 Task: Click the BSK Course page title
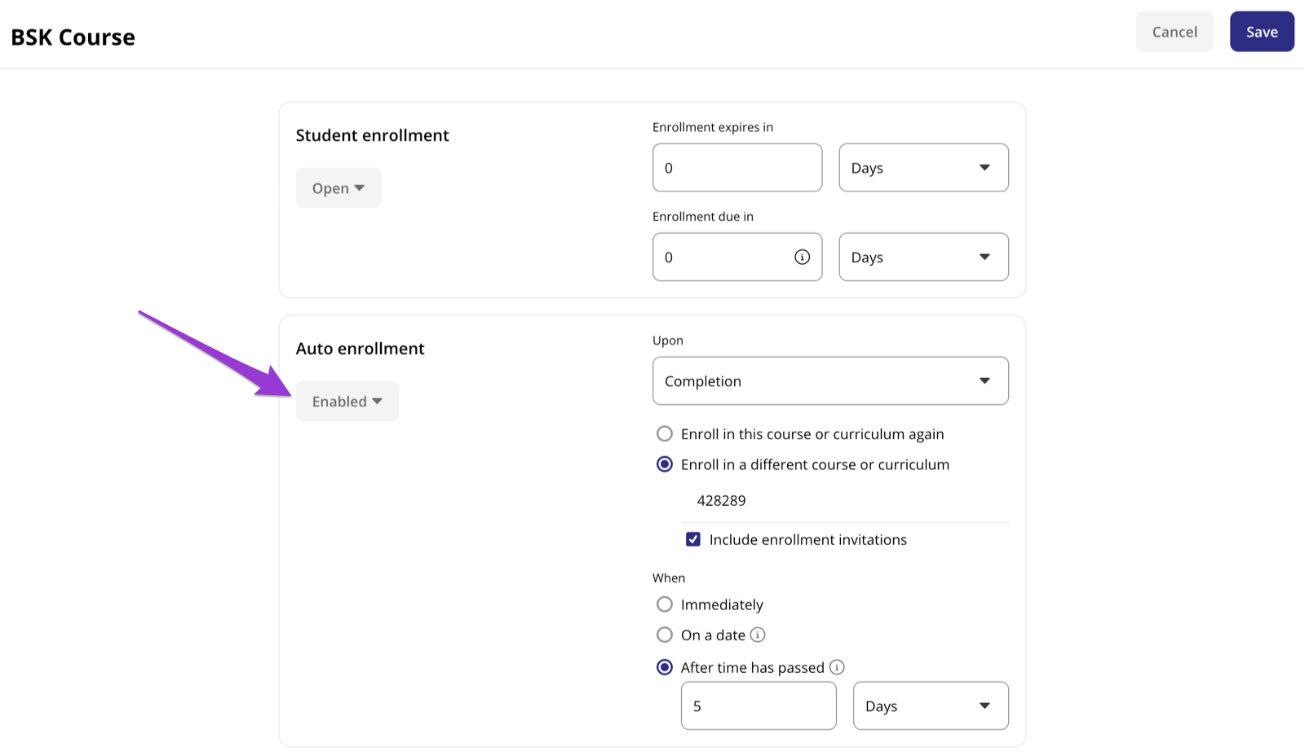73,37
